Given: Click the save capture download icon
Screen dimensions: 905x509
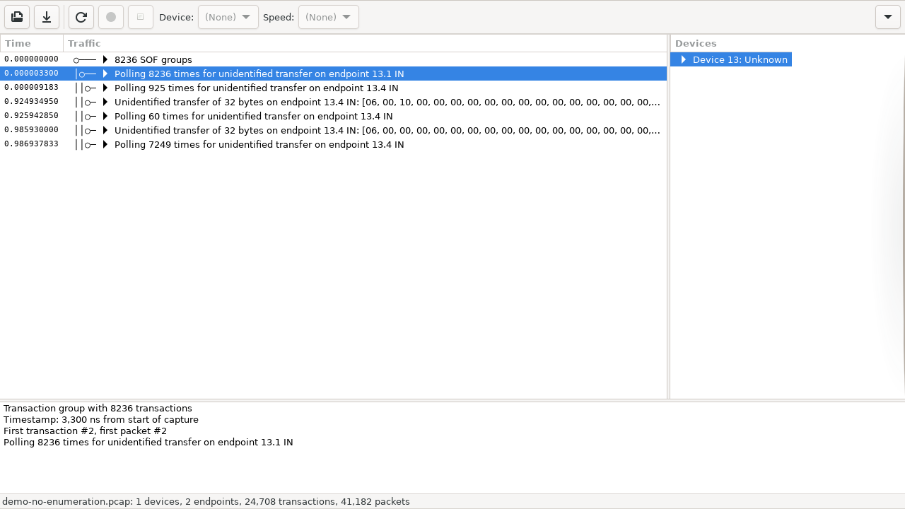Looking at the screenshot, I should 47,17.
